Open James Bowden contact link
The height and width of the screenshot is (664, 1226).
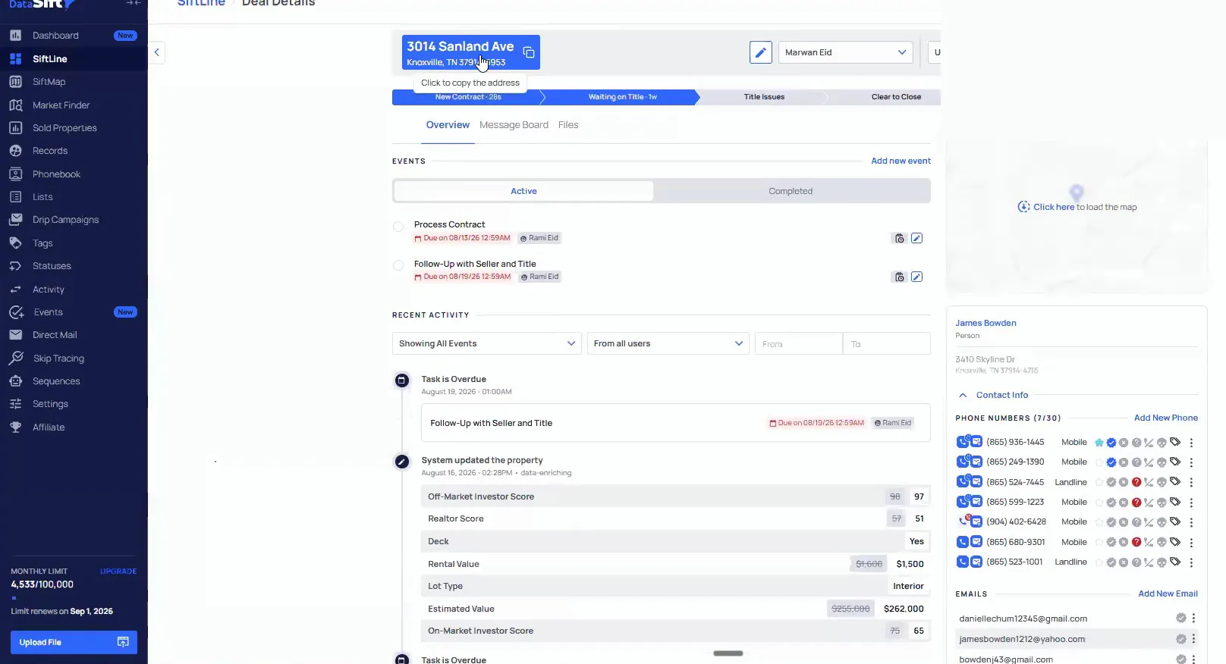point(986,323)
